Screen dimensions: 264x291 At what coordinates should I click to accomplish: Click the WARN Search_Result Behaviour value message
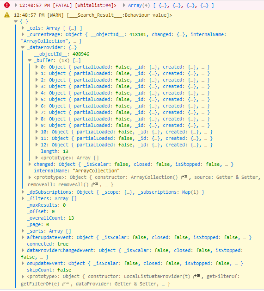tap(93, 15)
